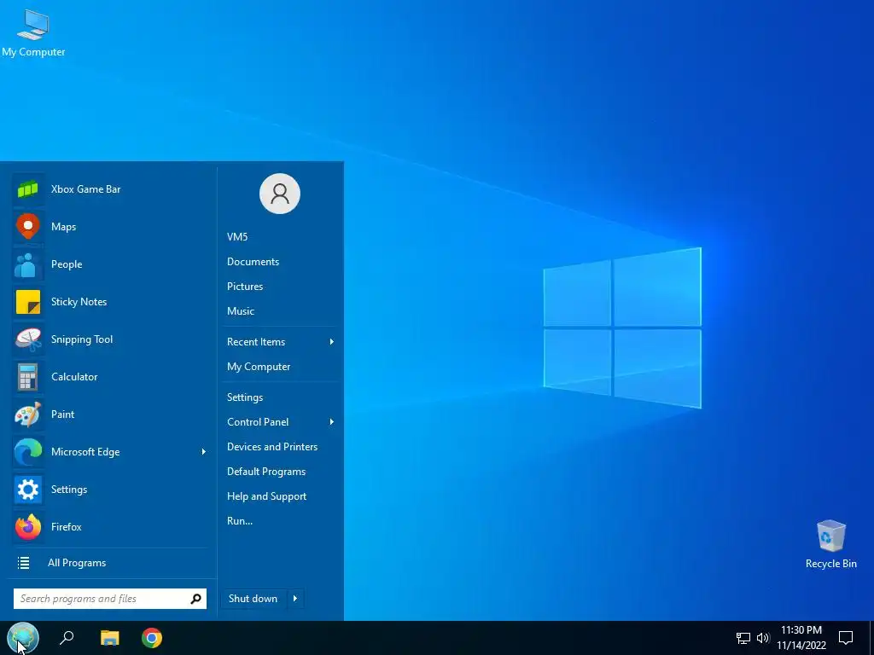Click the Recent Items label
874x655 pixels.
pos(256,342)
